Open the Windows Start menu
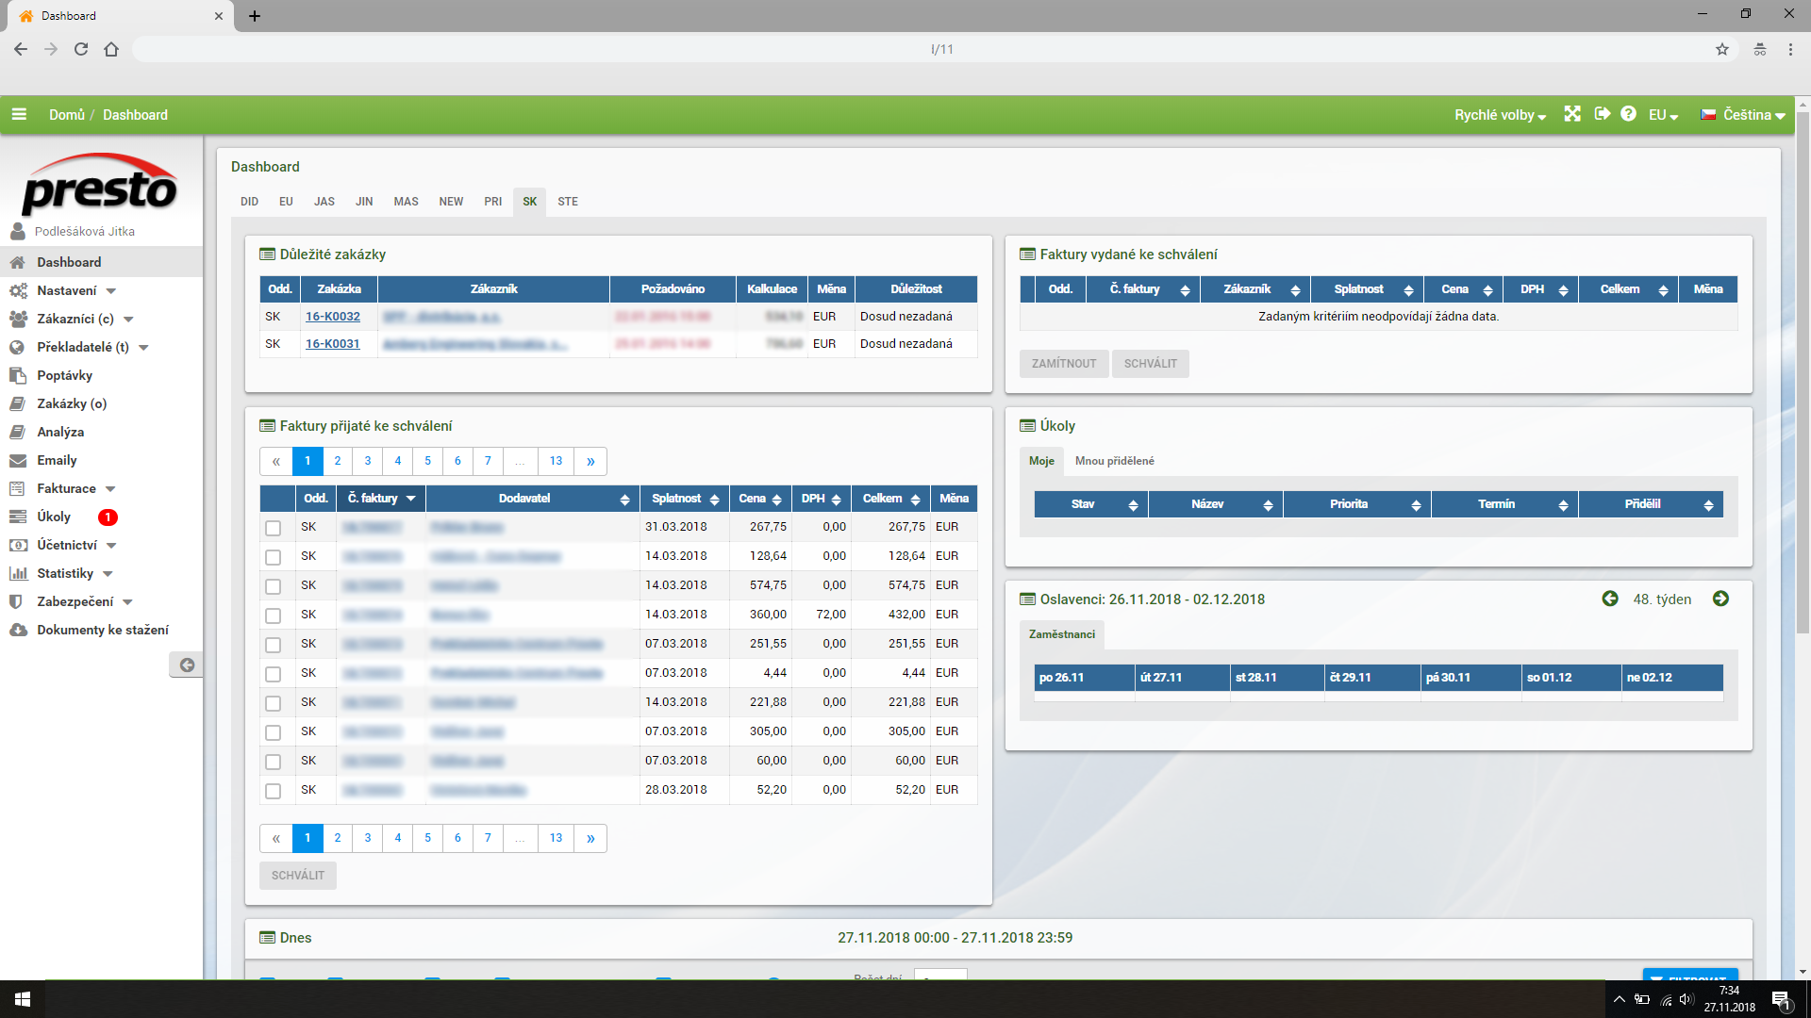1811x1018 pixels. pyautogui.click(x=23, y=999)
